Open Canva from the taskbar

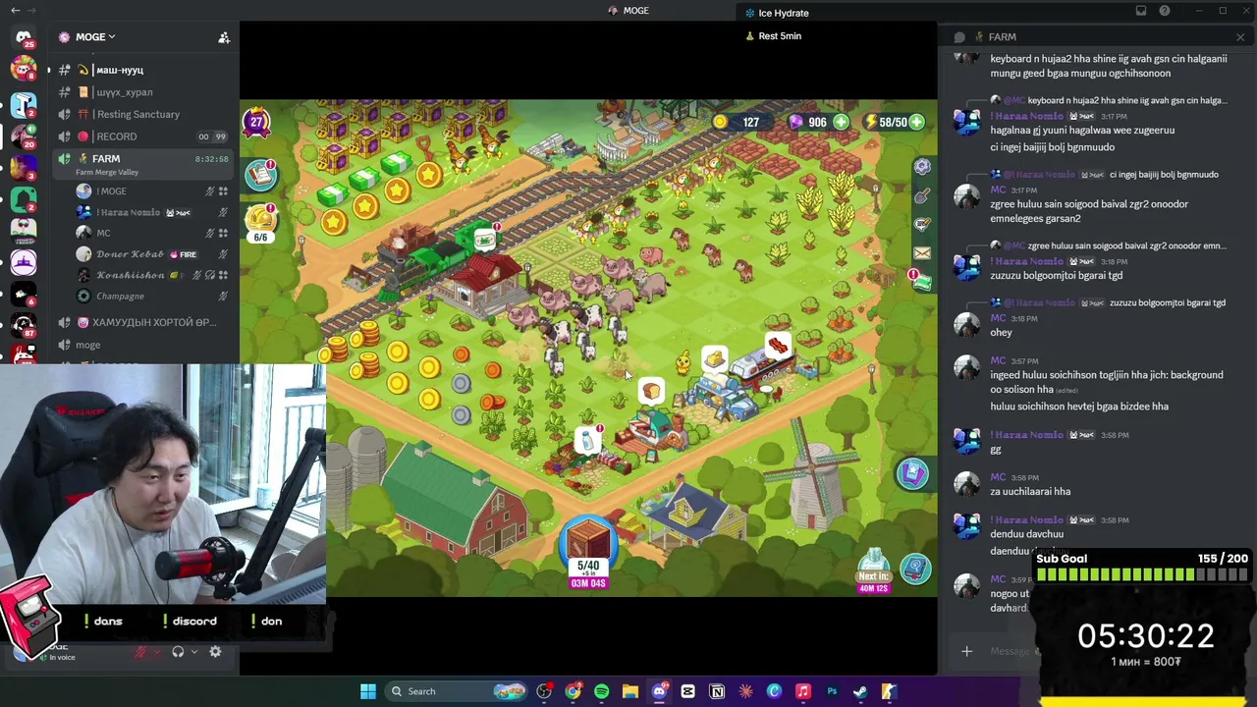pos(774,691)
